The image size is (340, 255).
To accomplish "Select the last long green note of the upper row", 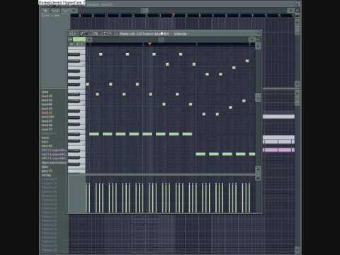I will (187, 134).
